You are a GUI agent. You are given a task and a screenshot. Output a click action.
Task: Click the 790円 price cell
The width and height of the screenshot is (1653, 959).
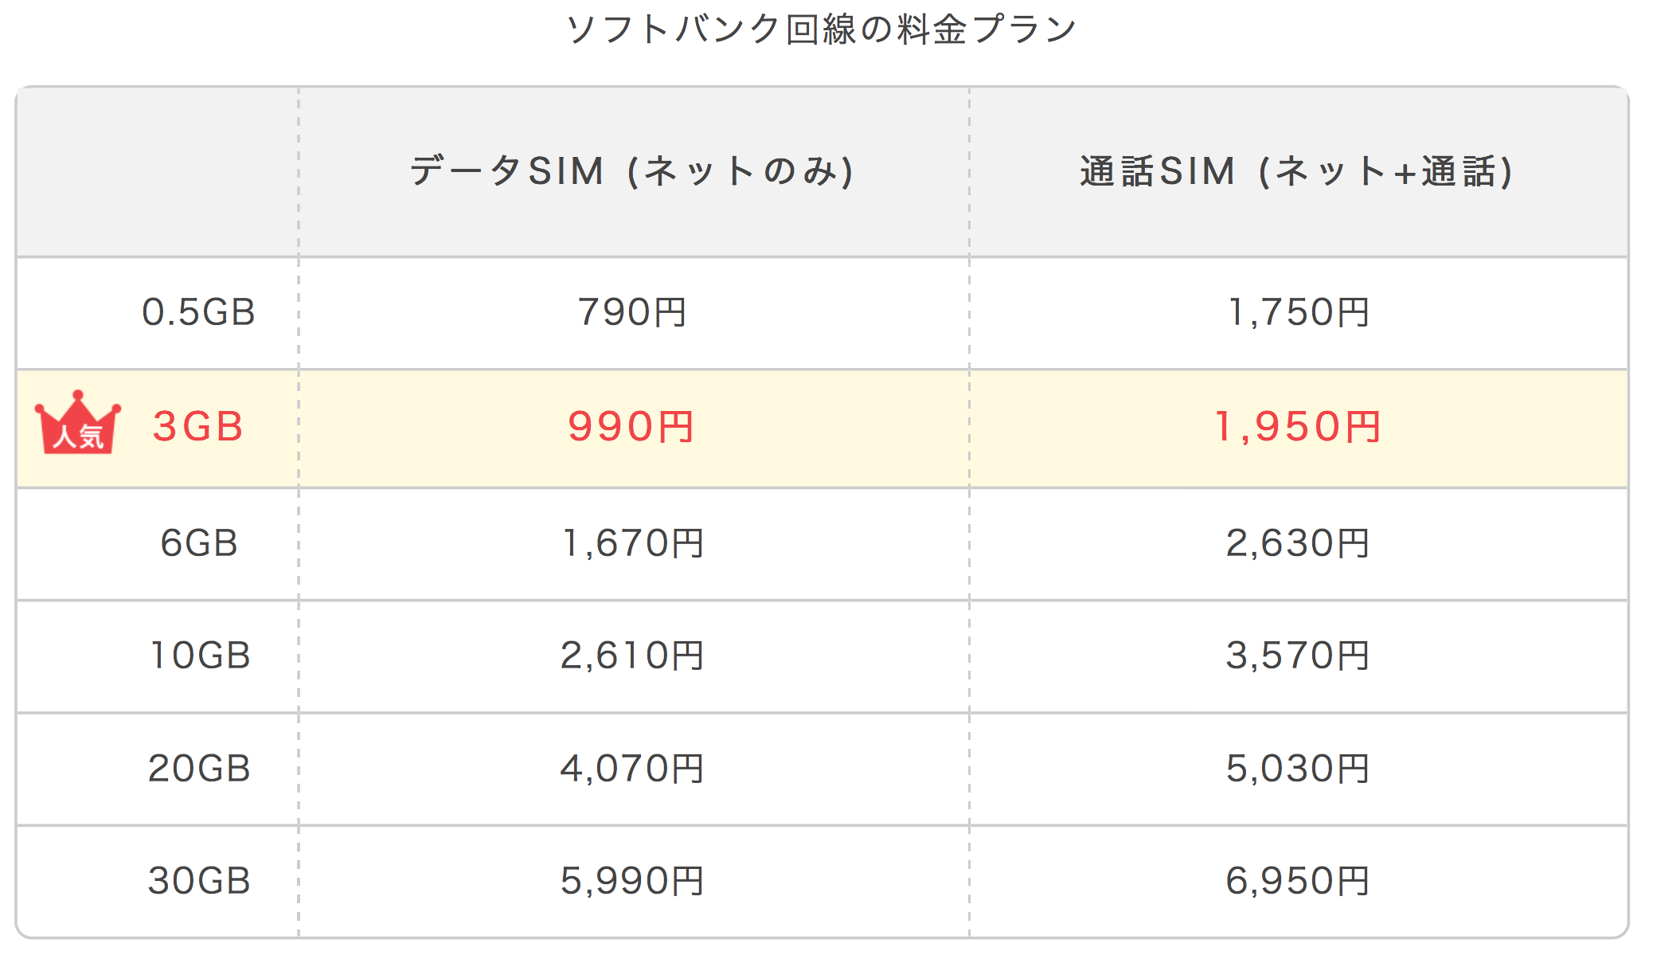coord(631,312)
